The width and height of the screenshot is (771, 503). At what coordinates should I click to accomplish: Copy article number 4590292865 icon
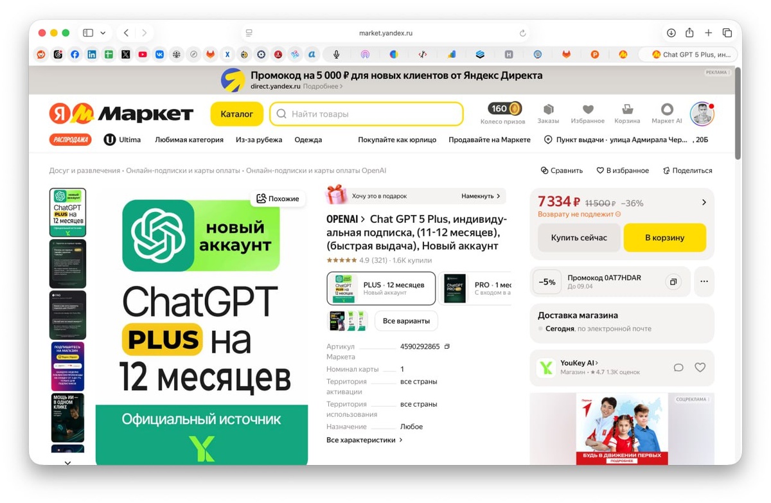coord(447,347)
